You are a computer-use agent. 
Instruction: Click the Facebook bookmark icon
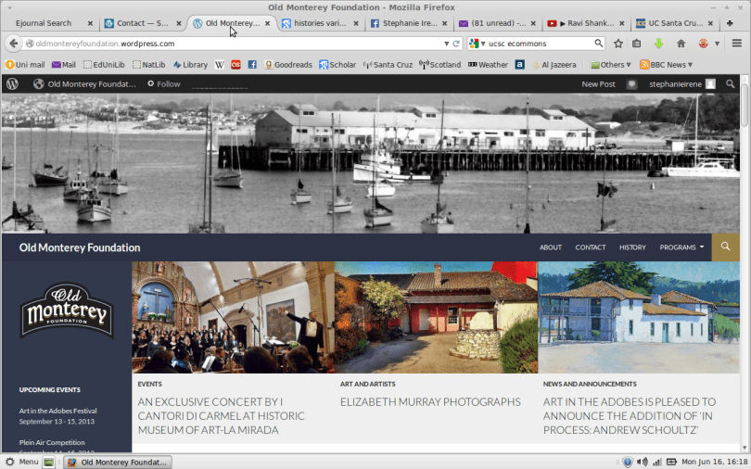[x=252, y=65]
